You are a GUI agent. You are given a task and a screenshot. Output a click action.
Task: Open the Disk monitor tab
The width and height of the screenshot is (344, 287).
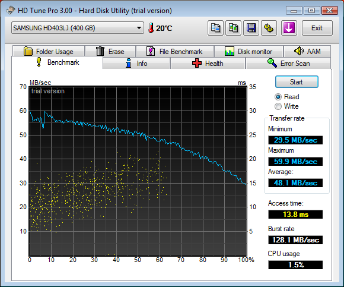249,52
